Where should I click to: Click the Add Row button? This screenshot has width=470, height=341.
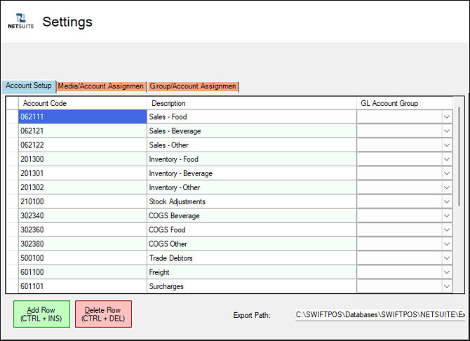[x=41, y=314]
